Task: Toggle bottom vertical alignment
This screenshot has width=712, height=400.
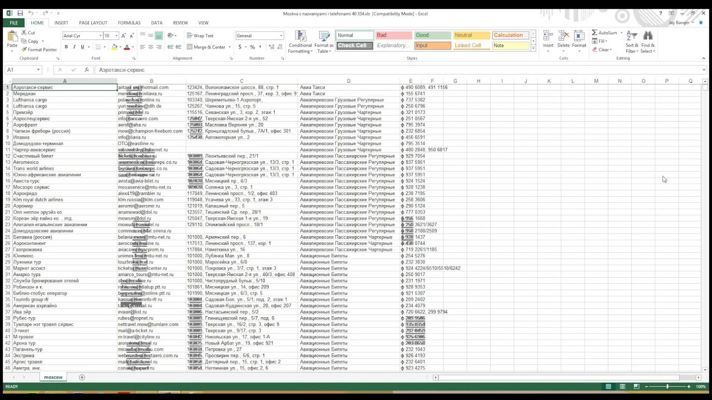Action: (x=159, y=36)
